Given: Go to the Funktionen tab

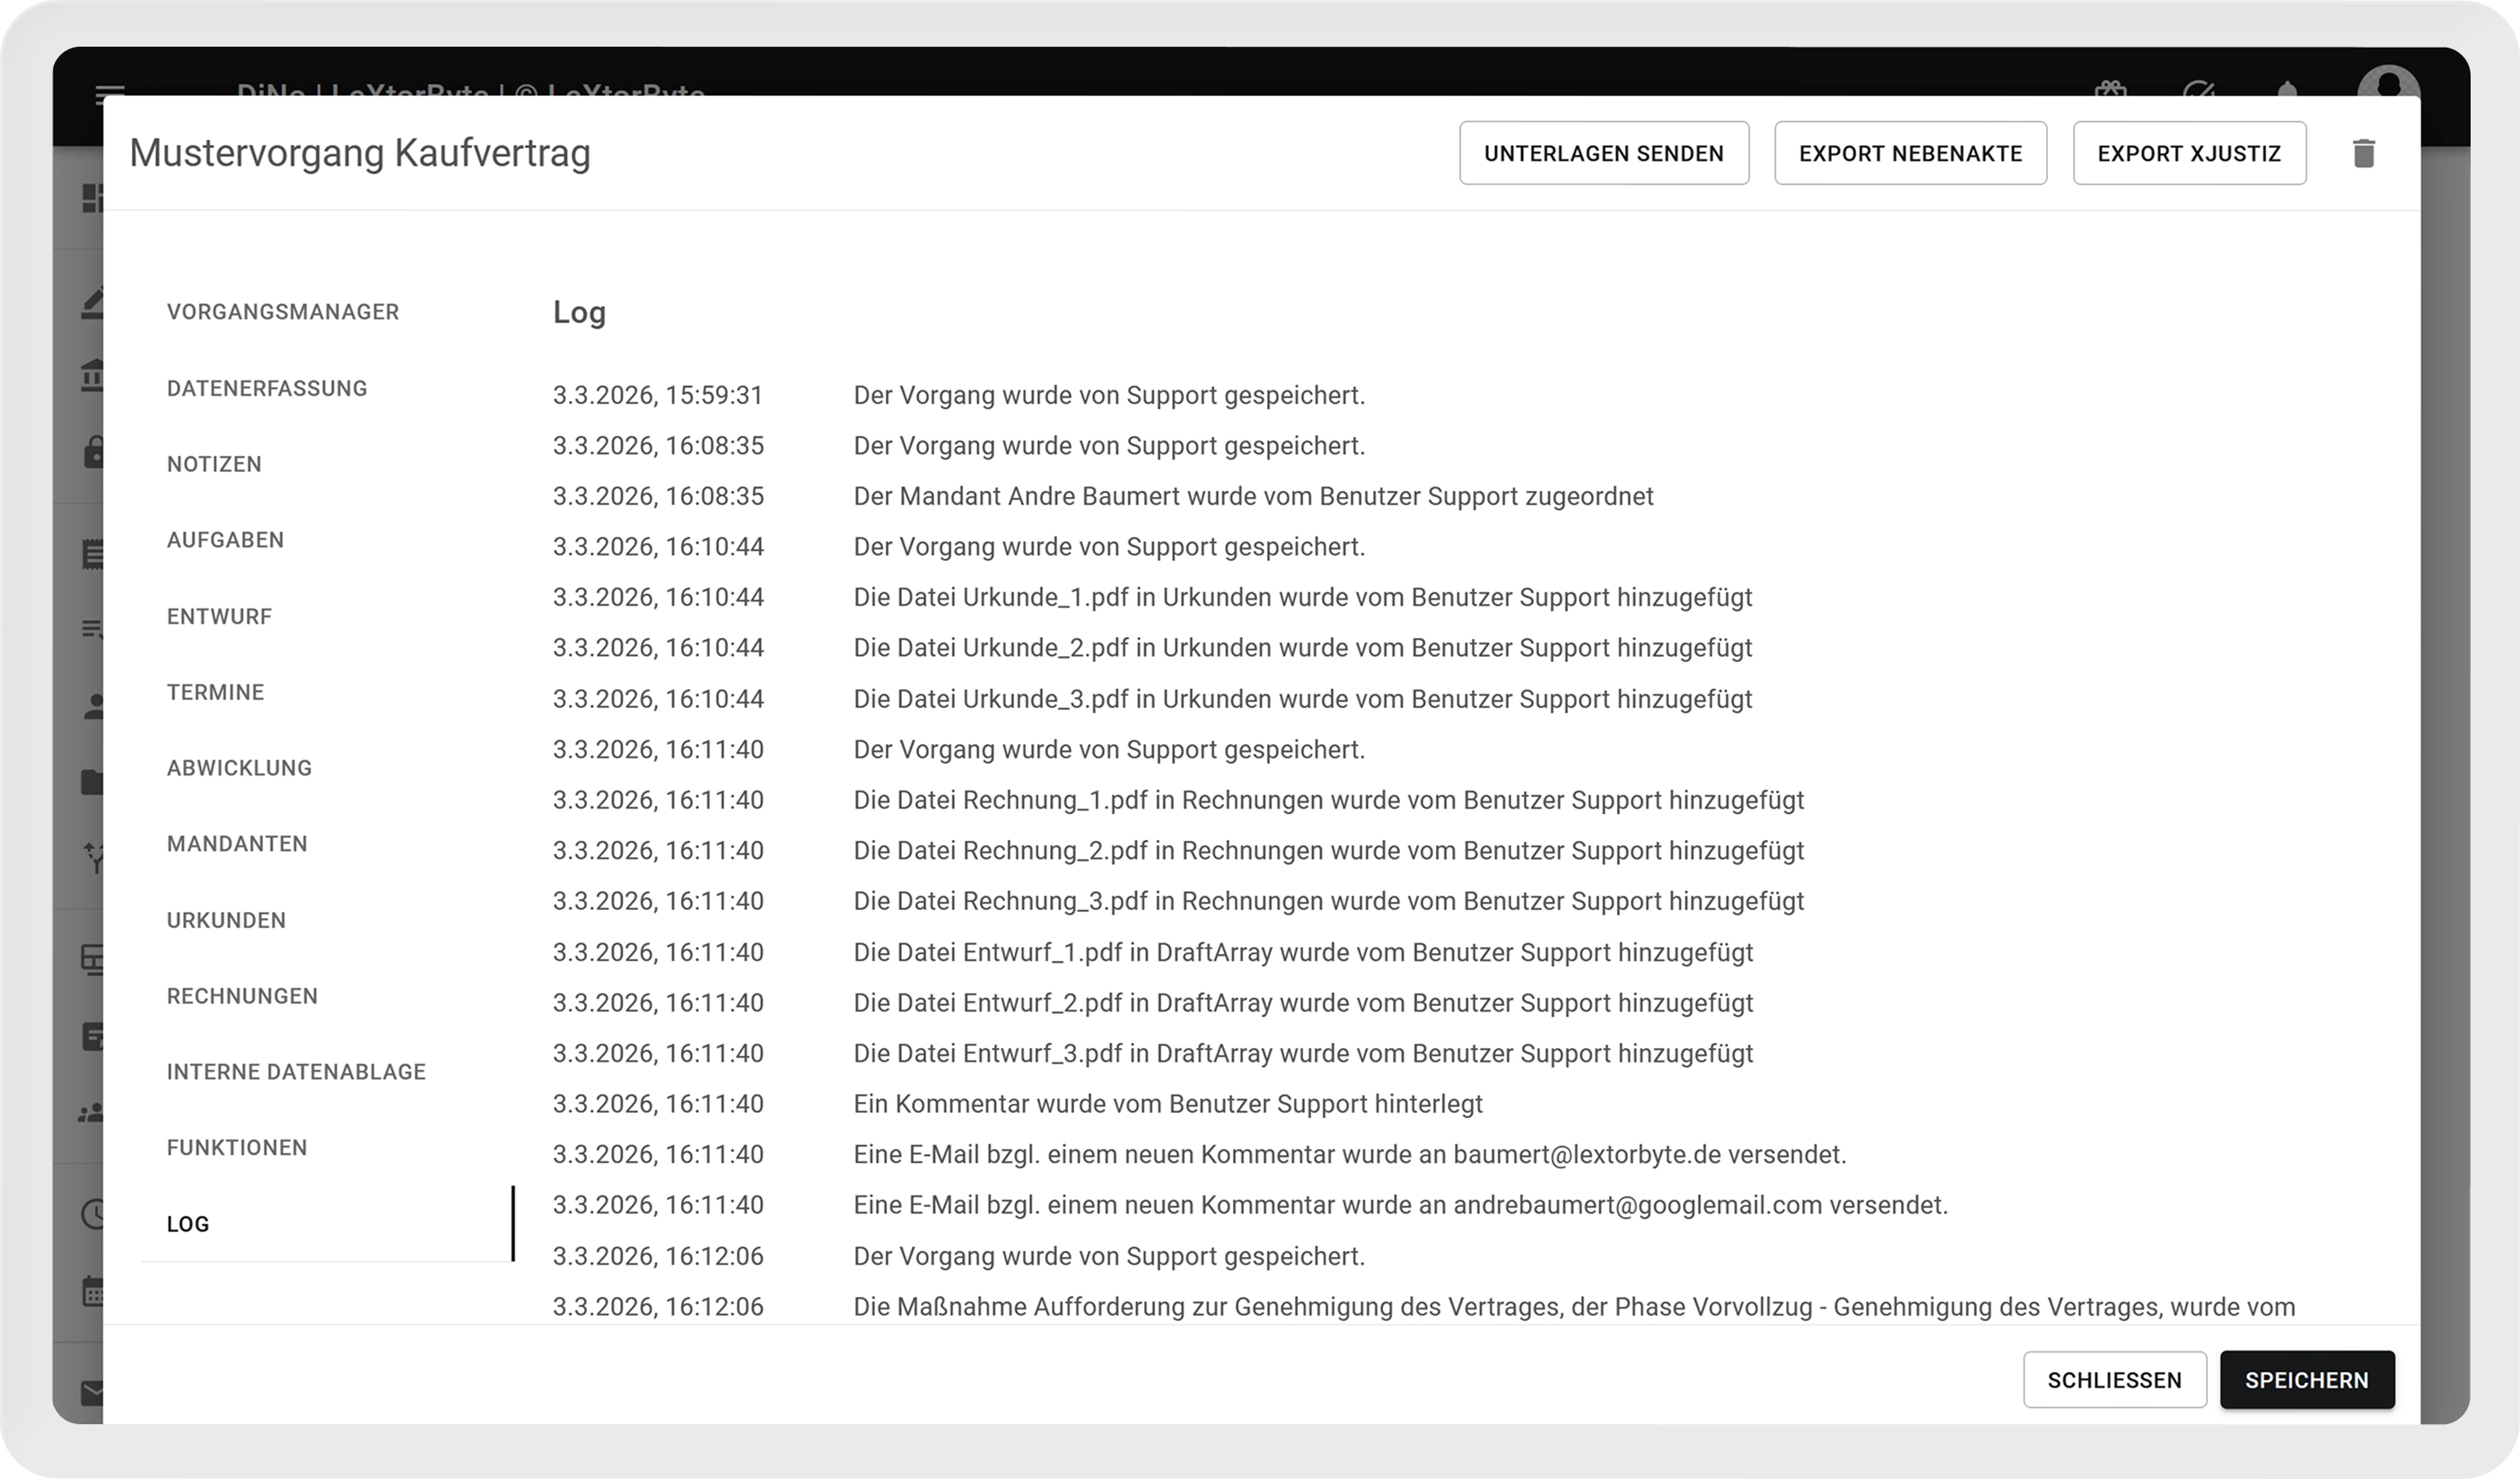Looking at the screenshot, I should (x=237, y=1148).
